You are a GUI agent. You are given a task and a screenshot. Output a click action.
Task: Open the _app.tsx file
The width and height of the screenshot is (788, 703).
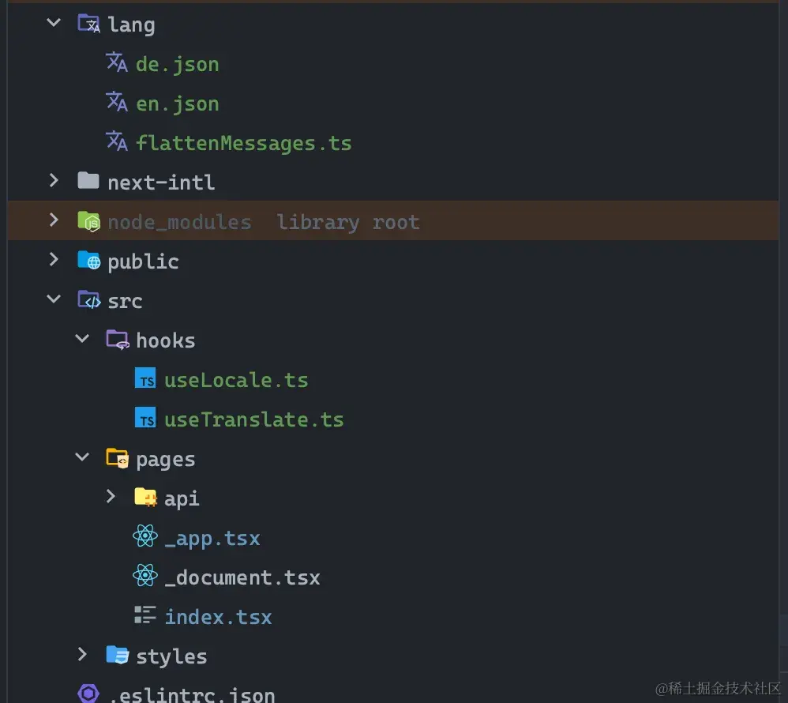point(212,539)
